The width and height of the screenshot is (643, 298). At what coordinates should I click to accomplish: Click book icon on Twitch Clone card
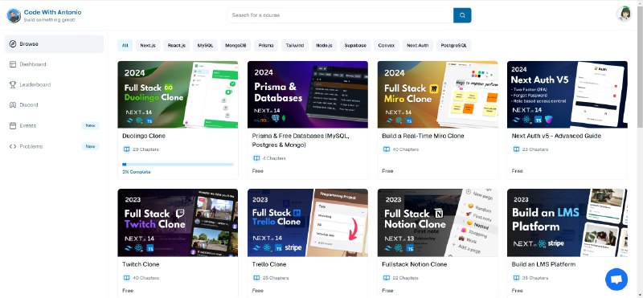(126, 278)
